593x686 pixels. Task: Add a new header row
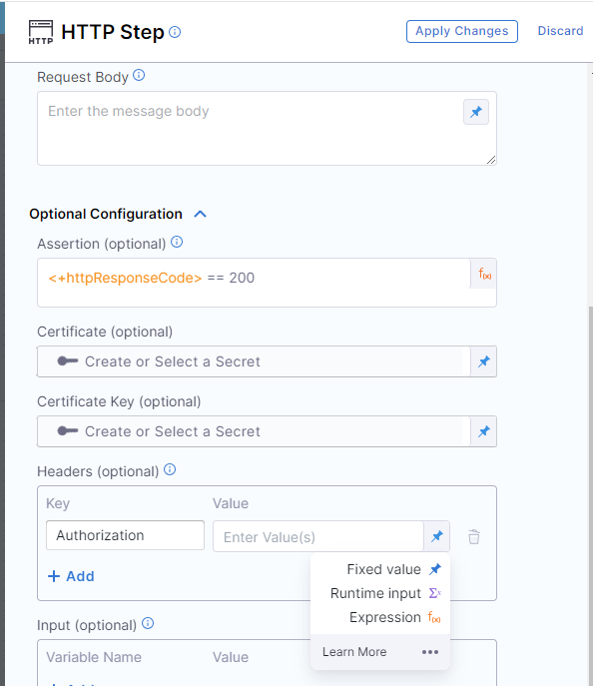(x=71, y=576)
